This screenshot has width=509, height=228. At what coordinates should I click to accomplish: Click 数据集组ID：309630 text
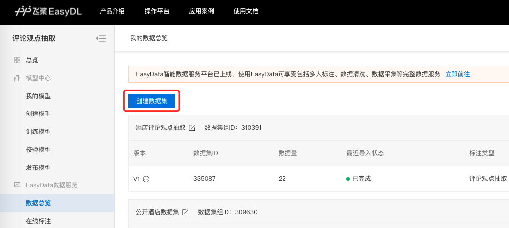pos(228,213)
